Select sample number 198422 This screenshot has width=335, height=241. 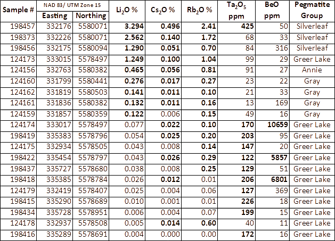[x=22, y=158]
